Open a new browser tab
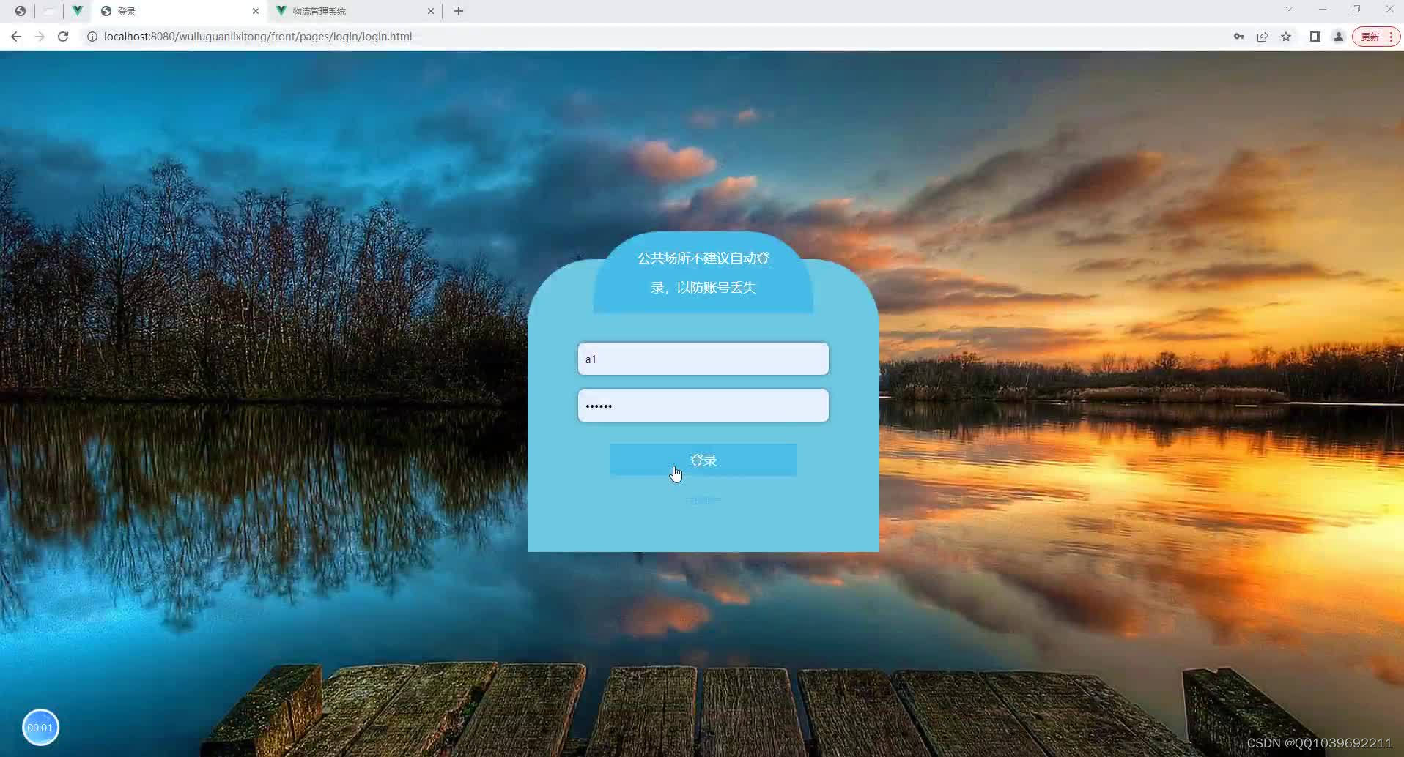 (459, 11)
